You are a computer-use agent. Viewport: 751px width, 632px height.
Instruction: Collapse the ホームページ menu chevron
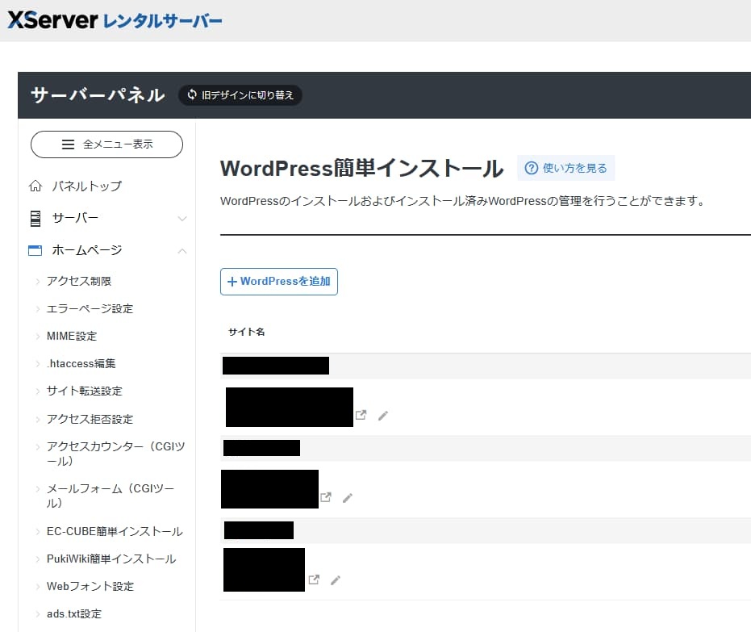(x=182, y=251)
